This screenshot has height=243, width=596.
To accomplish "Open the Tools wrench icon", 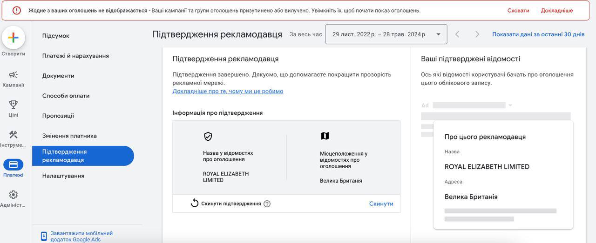I will pos(14,135).
